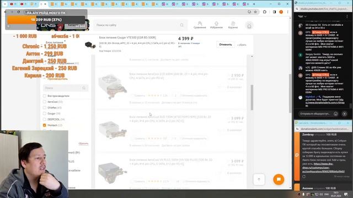The width and height of the screenshot is (353, 198).
Task: Open the Избранное icon in the DNS header
Action: tap(216, 25)
